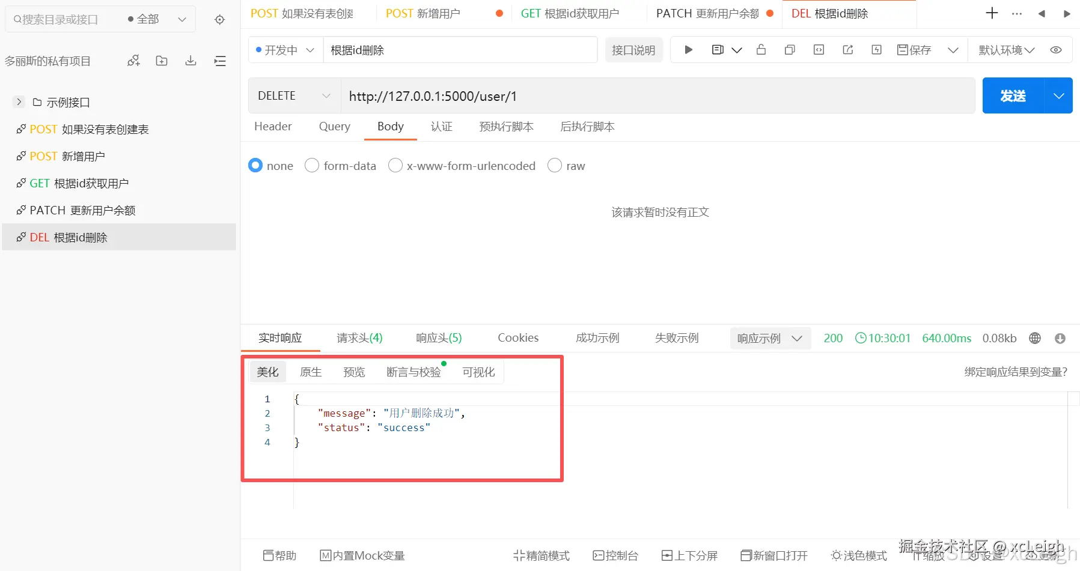Viewport: 1080px width, 571px height.
Task: Select the raw body type
Action: point(566,166)
